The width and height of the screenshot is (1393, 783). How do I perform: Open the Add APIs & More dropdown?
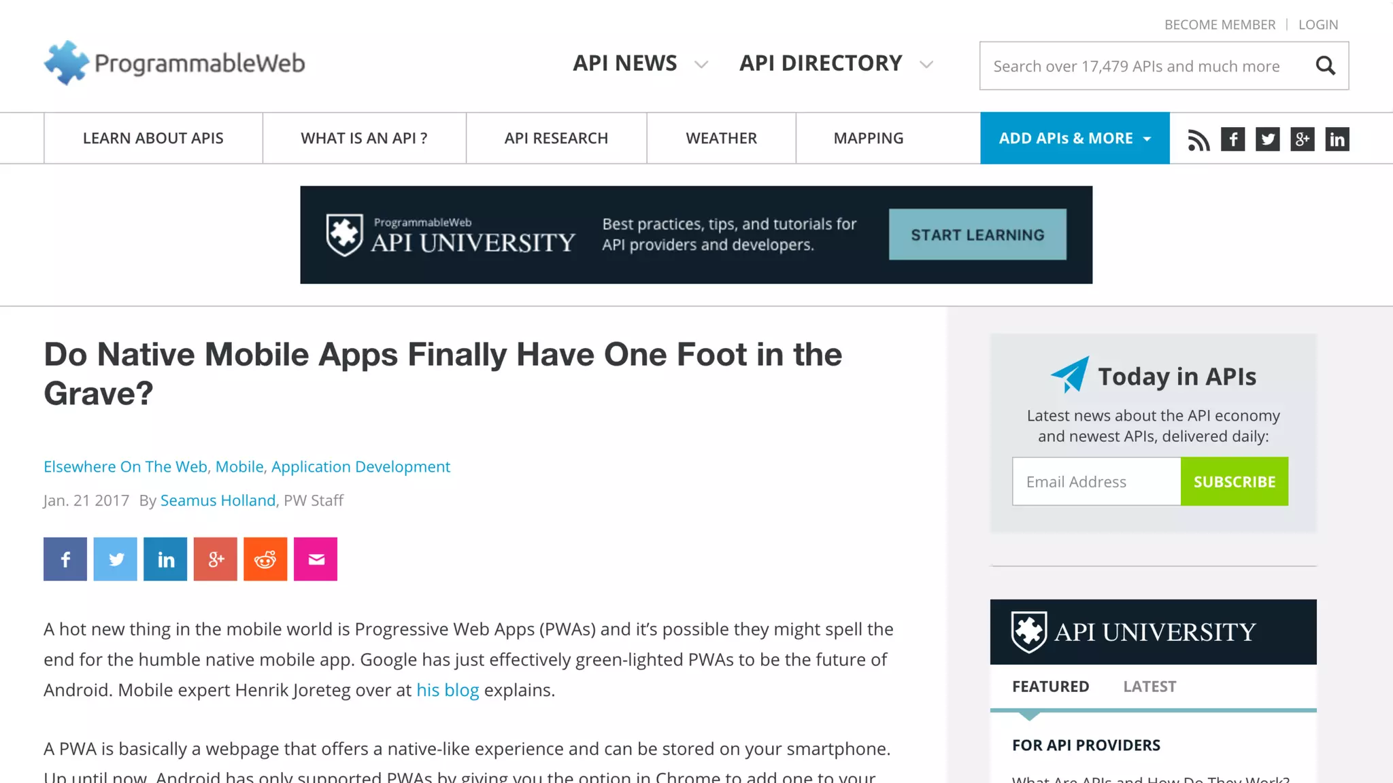click(1075, 138)
